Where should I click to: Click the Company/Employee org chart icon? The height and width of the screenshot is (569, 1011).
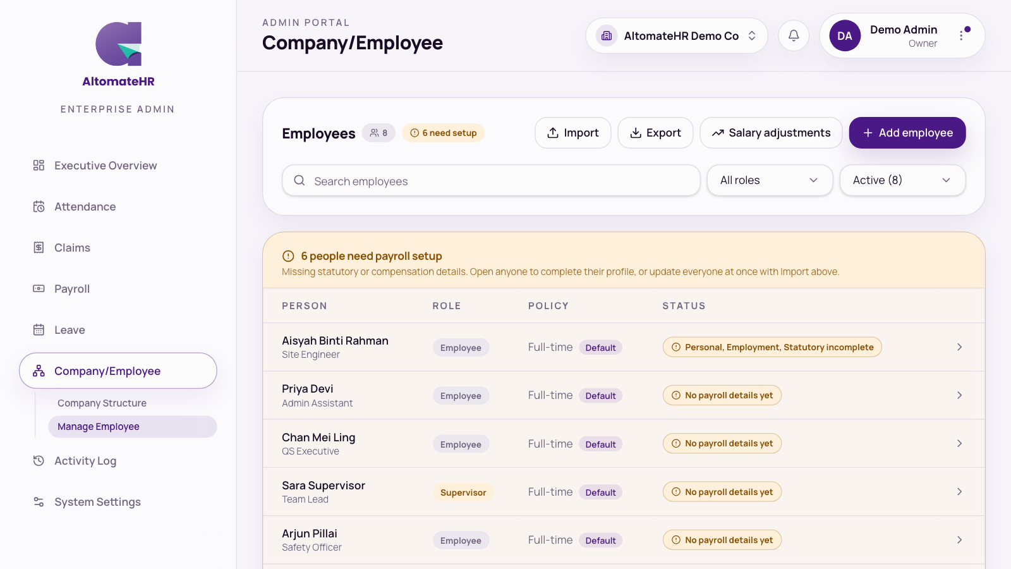point(39,370)
